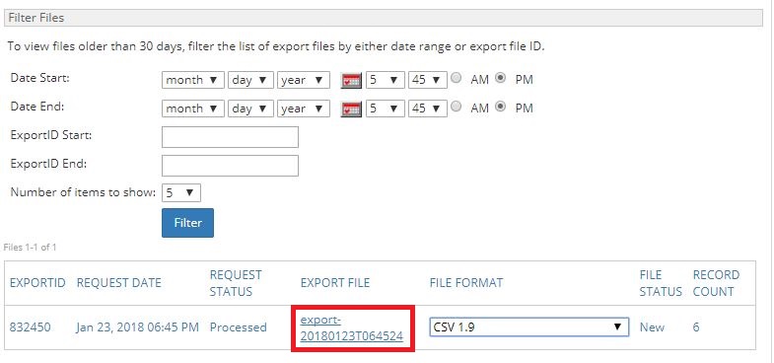
Task: Click the ExportID Start input field
Action: [x=230, y=137]
